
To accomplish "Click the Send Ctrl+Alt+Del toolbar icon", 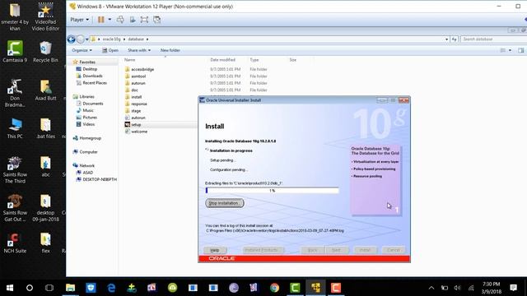I will pos(120,20).
